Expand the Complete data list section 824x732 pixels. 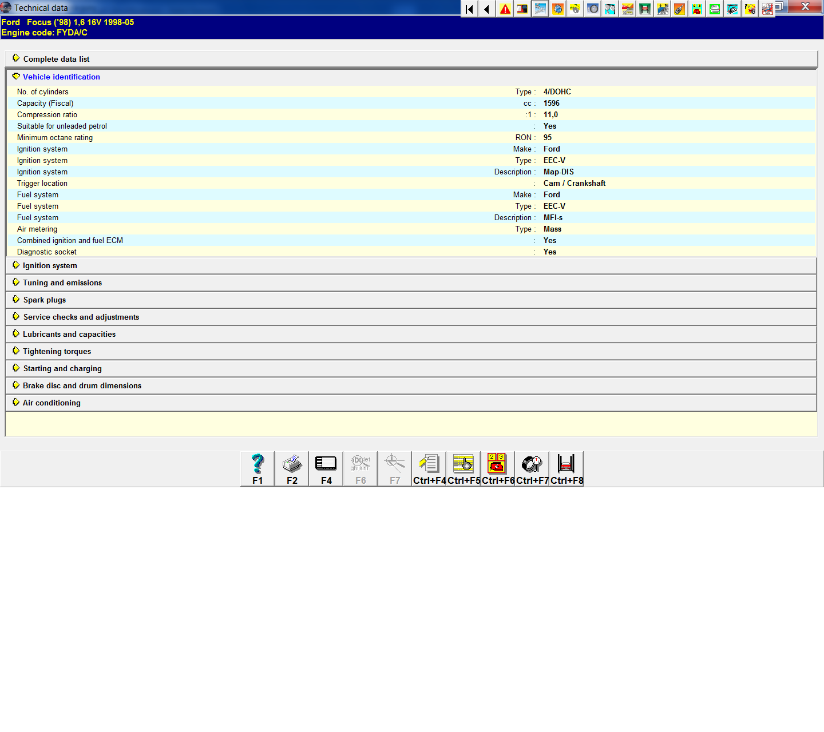pos(411,59)
